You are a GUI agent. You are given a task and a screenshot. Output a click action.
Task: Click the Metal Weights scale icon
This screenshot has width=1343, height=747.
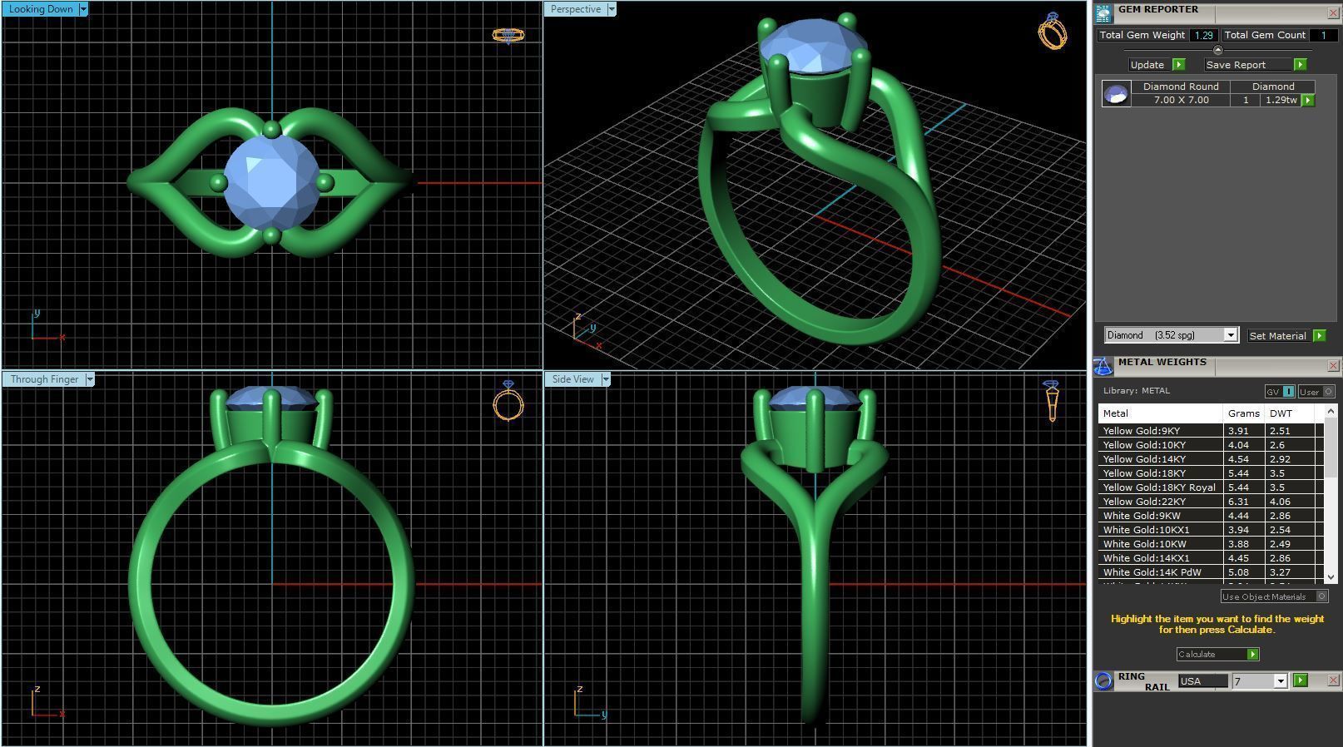(1103, 366)
